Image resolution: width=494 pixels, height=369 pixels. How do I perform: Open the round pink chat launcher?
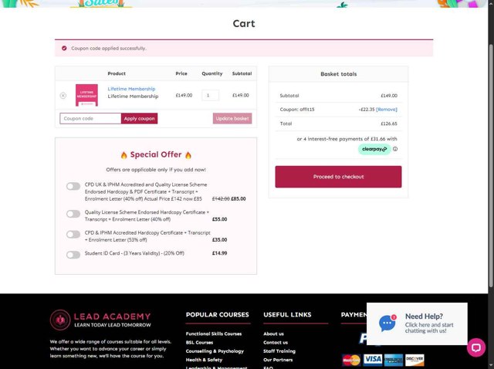[x=476, y=347]
